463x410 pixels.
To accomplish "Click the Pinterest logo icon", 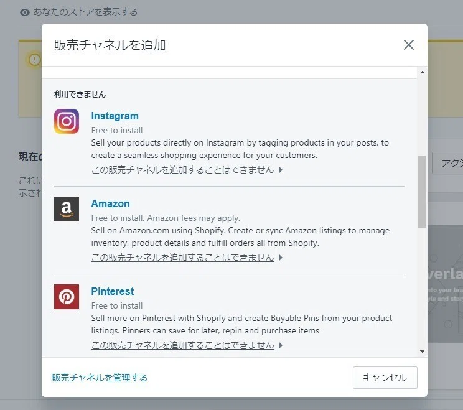I will [x=67, y=297].
